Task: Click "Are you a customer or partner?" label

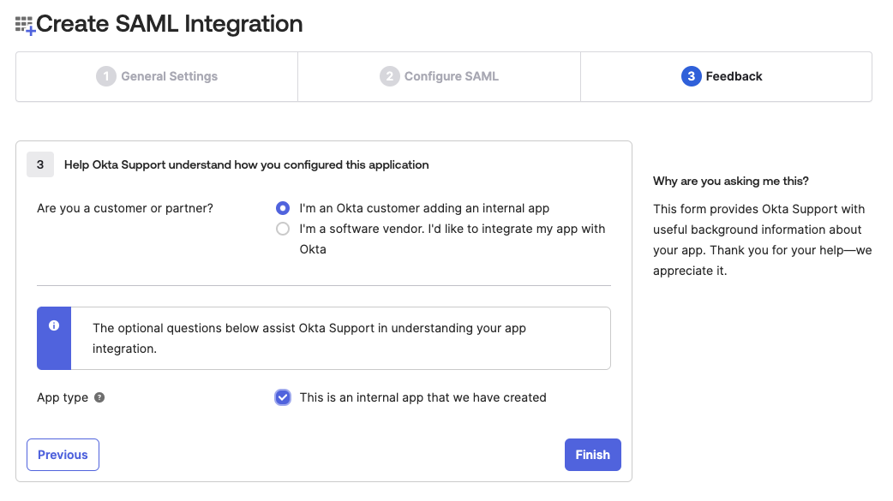Action: click(x=125, y=208)
